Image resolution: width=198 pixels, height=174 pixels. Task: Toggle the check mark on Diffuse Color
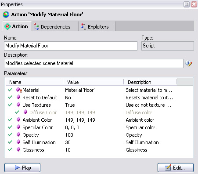(x=17, y=112)
